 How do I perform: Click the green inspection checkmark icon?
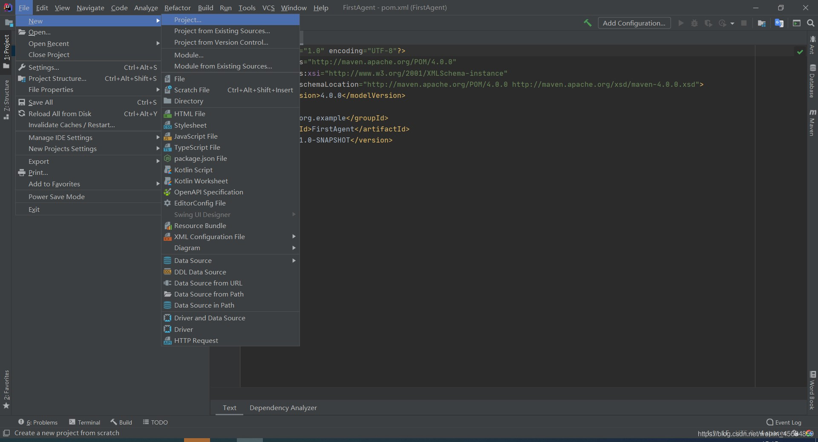800,51
